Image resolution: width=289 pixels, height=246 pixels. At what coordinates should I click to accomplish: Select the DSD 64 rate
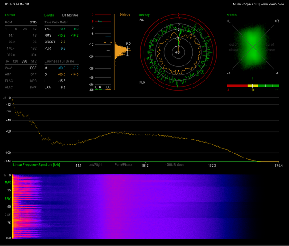8,61
